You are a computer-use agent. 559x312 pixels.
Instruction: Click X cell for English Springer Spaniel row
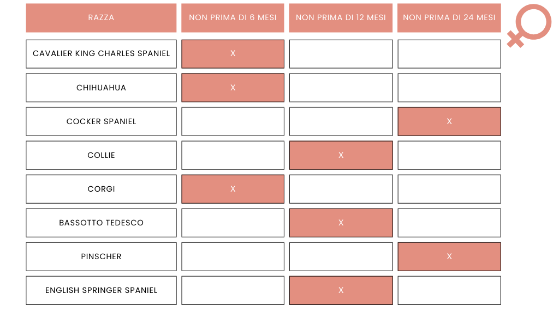(x=341, y=290)
